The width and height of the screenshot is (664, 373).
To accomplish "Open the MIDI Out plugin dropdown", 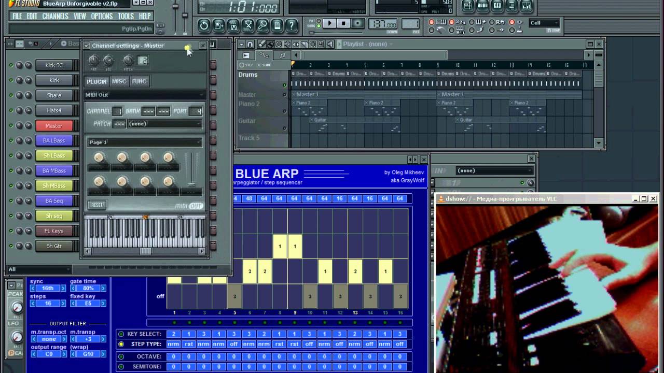I will pyautogui.click(x=144, y=95).
